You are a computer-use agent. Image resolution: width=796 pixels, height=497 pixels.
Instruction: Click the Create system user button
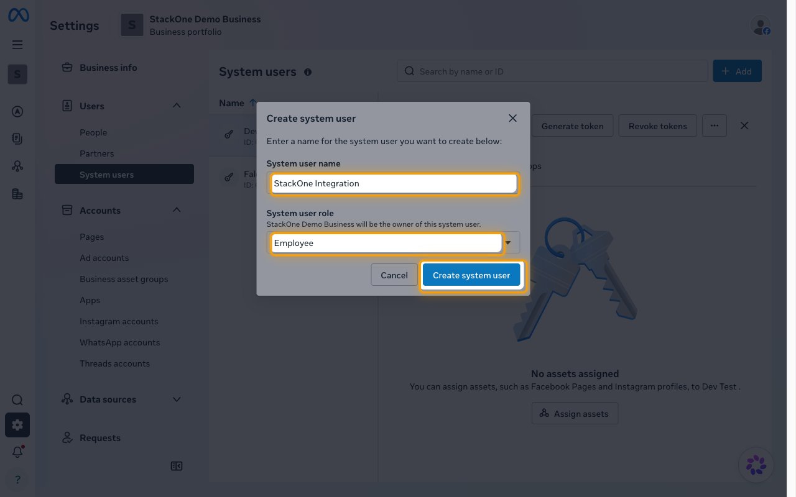pyautogui.click(x=471, y=275)
